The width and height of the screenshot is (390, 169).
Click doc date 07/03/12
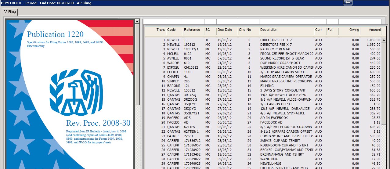(x=224, y=58)
